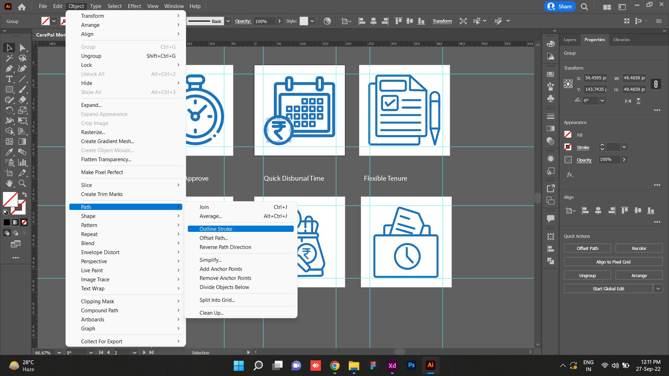Select the Zoom tool in the toolbar

point(22,183)
